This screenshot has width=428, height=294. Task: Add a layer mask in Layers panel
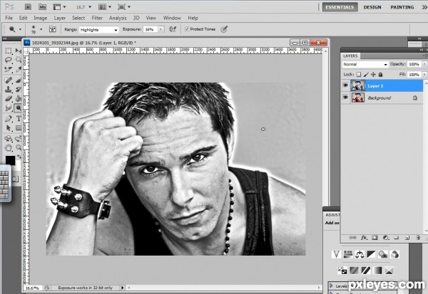[374, 238]
